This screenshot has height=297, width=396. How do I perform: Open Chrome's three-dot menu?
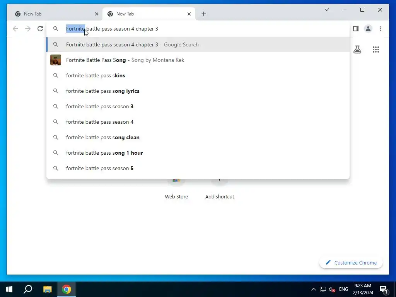coord(381,29)
